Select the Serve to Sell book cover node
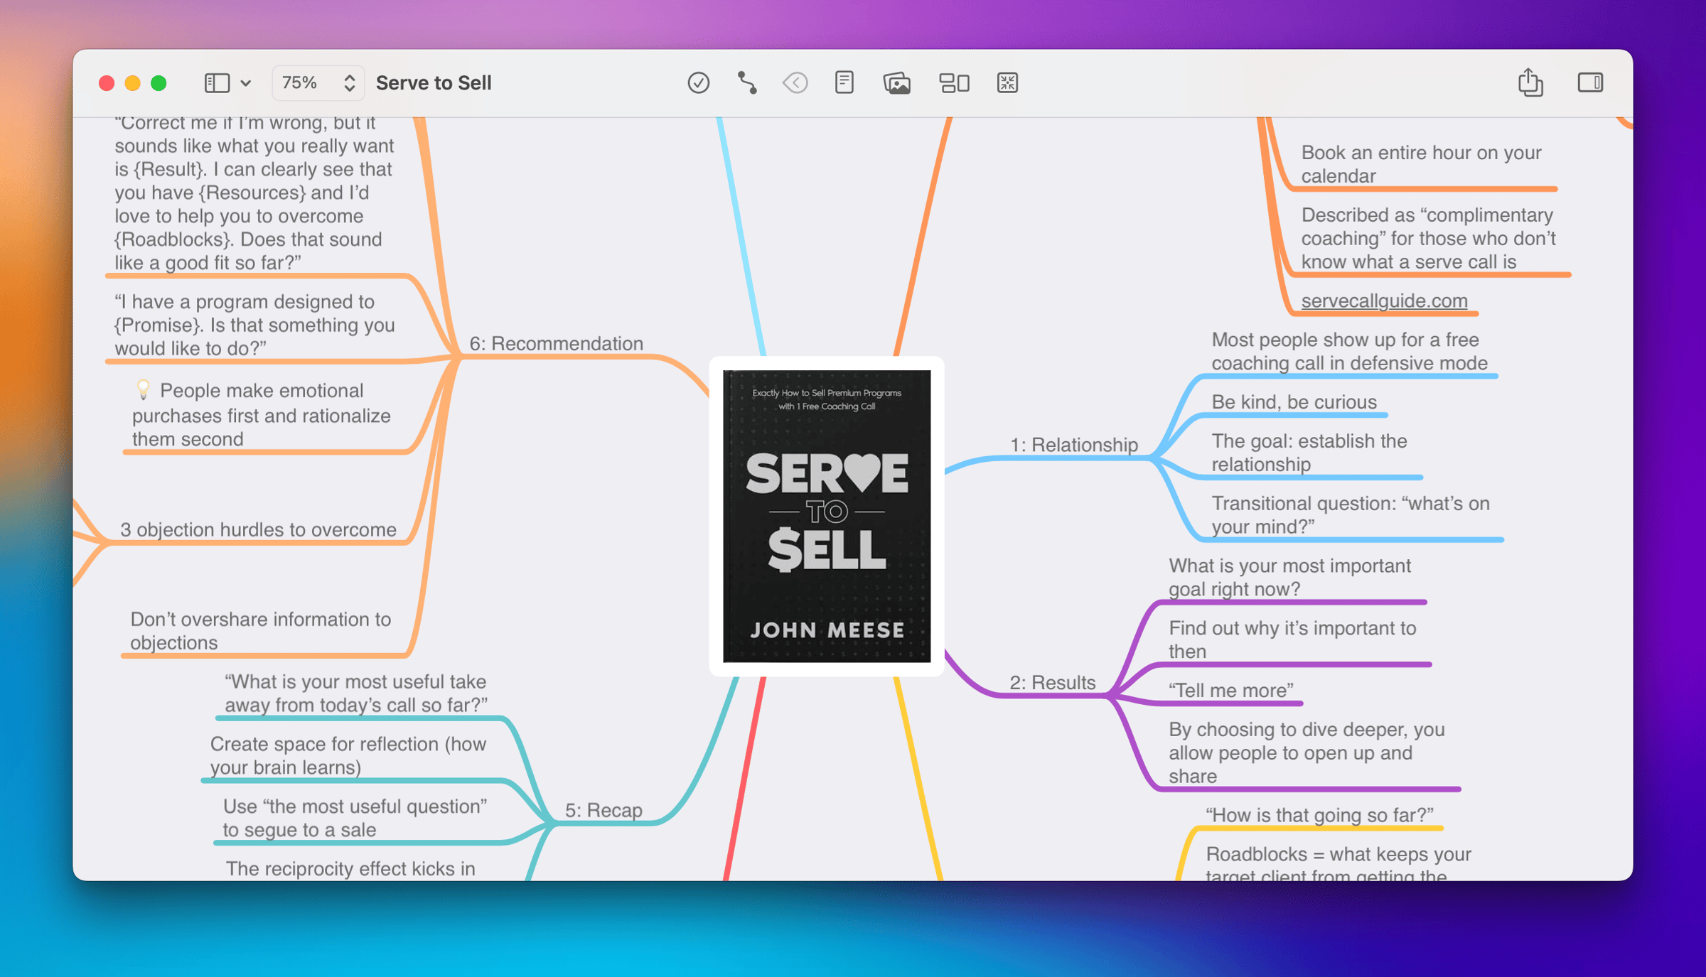 click(x=827, y=516)
